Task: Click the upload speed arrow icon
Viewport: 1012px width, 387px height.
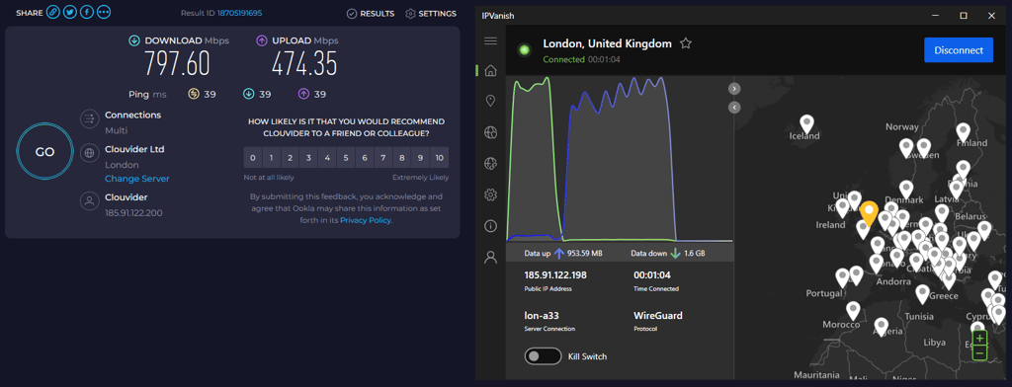Action: point(262,40)
